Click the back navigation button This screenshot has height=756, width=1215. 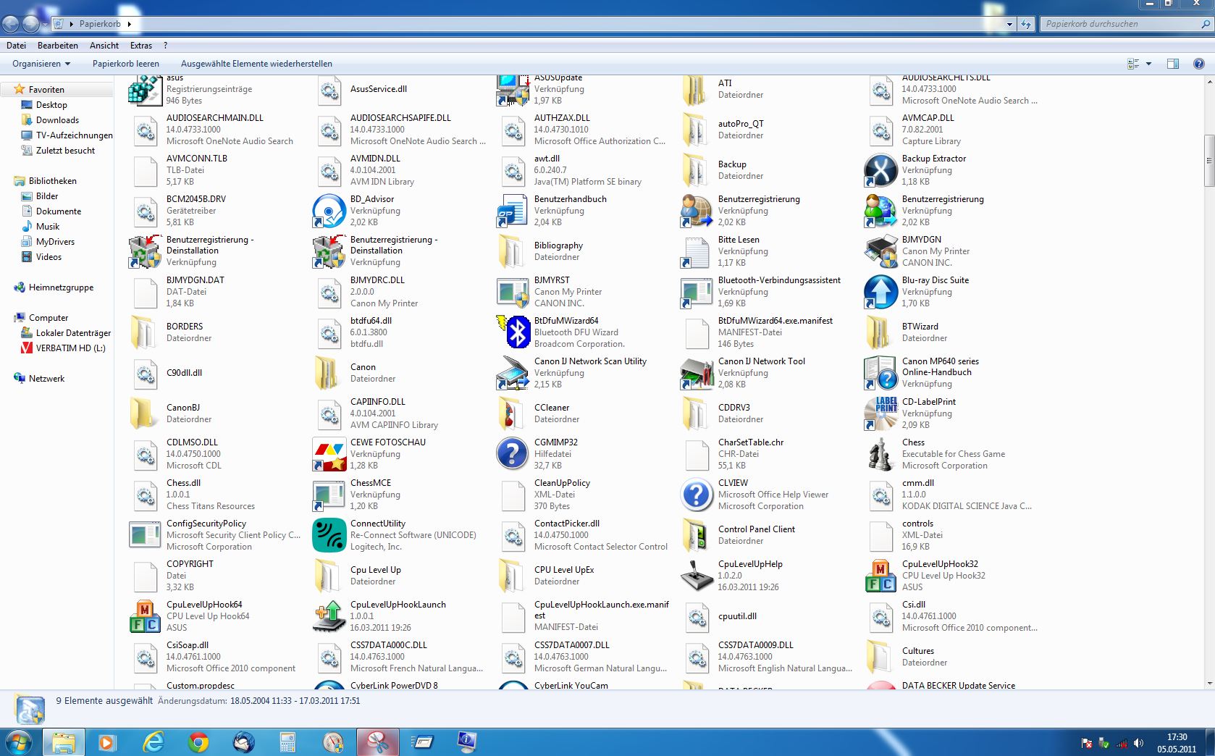click(x=10, y=24)
